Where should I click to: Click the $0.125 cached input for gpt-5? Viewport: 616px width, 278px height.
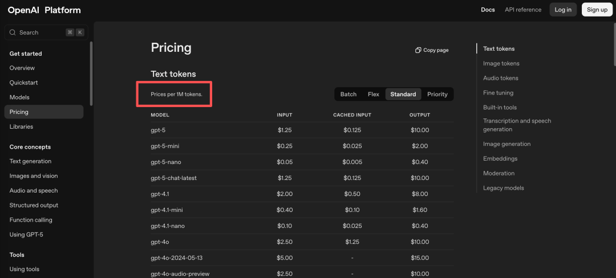(x=352, y=130)
